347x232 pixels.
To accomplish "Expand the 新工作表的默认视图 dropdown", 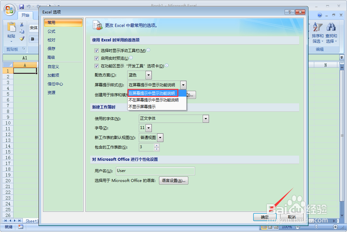I will 160,138.
